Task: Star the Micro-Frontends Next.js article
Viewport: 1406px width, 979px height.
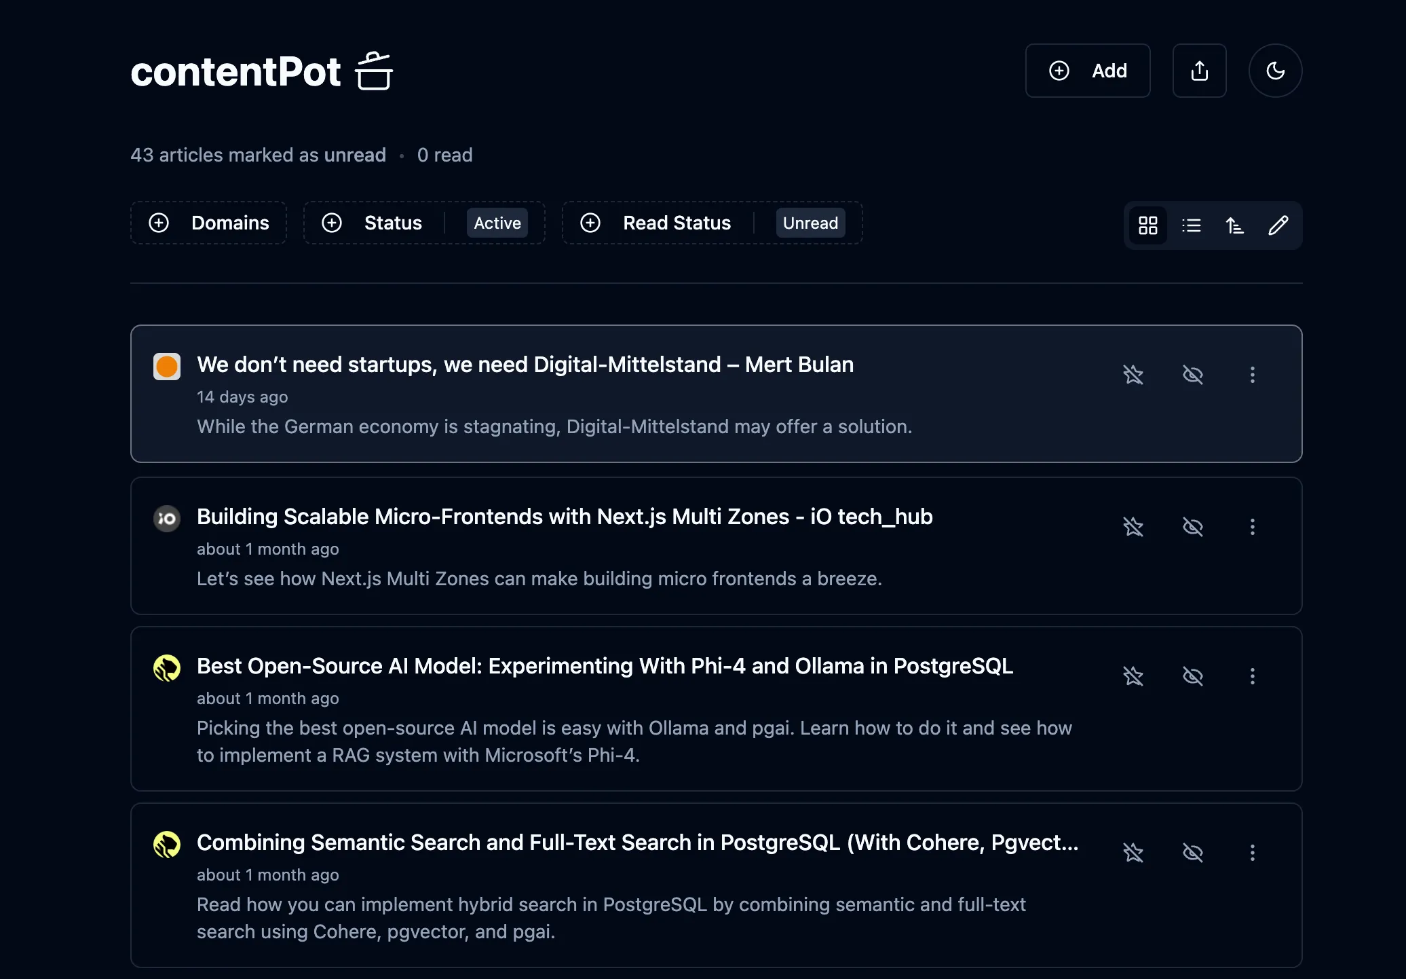Action: click(1134, 526)
